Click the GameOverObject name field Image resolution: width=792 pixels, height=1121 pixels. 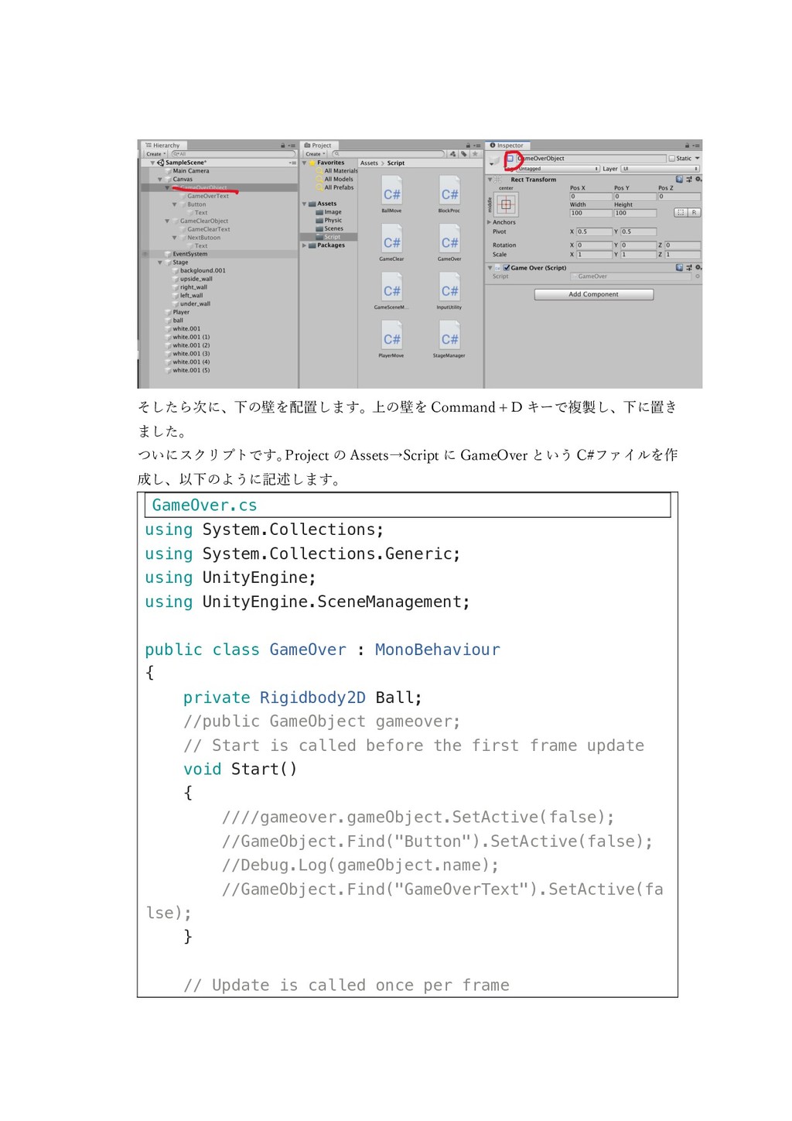coord(592,158)
